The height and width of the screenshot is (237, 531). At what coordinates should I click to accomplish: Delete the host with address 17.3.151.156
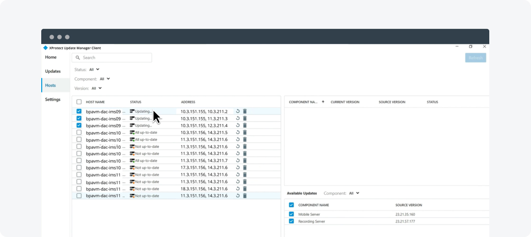point(245,168)
